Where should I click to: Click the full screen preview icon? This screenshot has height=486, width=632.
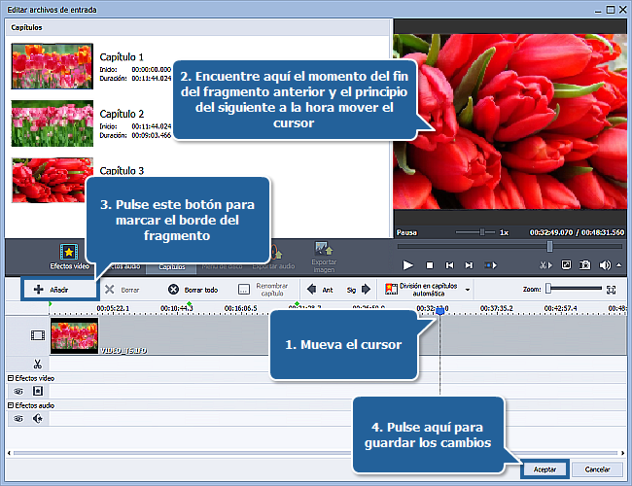coord(565,264)
